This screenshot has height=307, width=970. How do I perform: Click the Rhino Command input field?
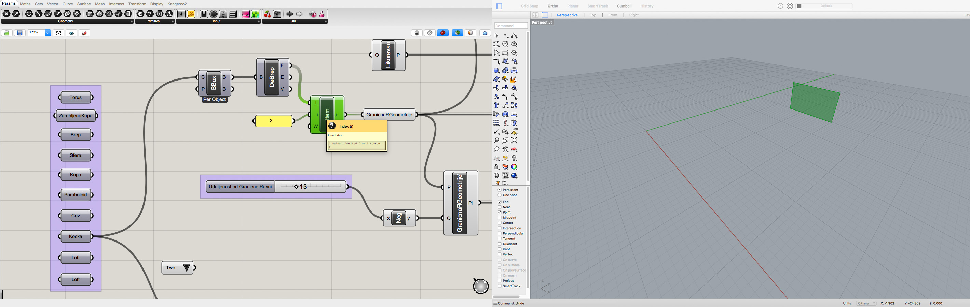(510, 26)
